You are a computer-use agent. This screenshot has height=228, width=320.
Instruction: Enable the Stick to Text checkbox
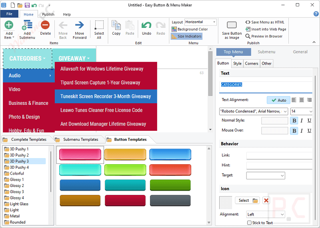tap(249, 223)
